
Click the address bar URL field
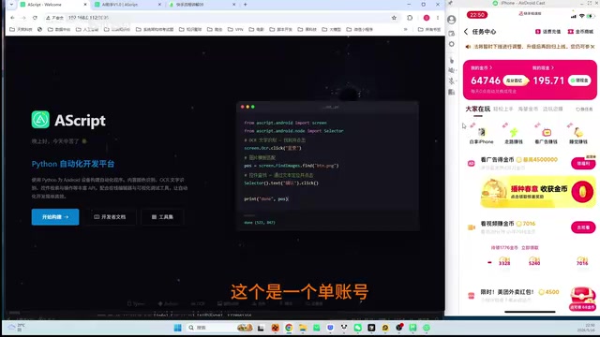point(222,18)
